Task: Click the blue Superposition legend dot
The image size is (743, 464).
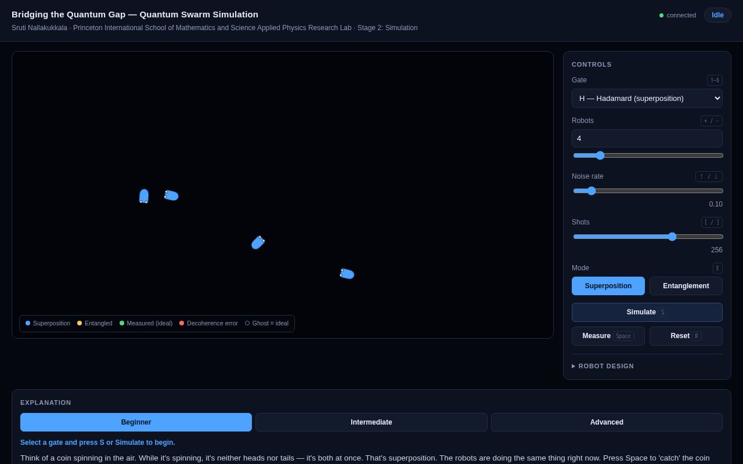Action: pos(28,323)
